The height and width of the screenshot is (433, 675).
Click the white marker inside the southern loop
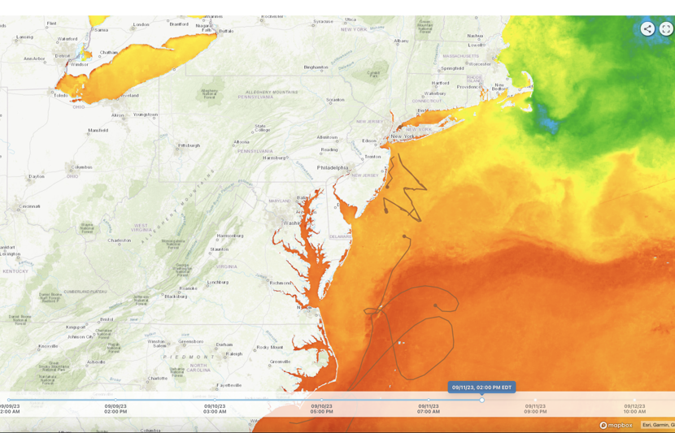(x=400, y=343)
